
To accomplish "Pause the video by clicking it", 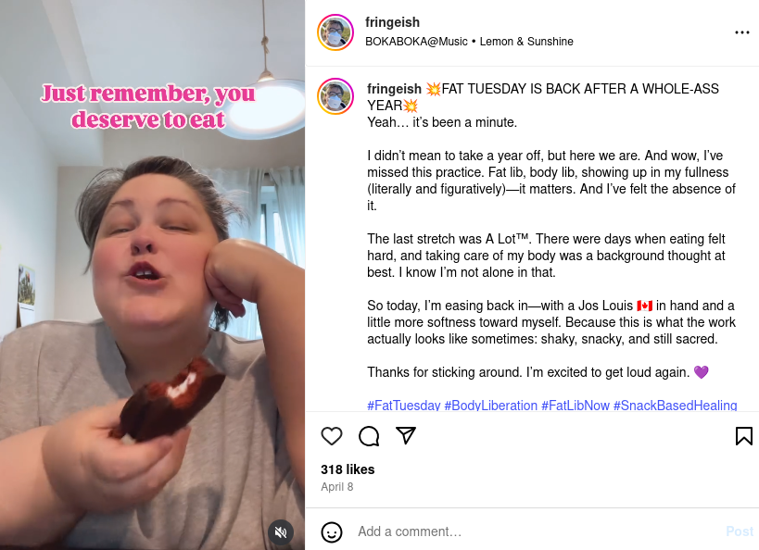I will pyautogui.click(x=153, y=275).
